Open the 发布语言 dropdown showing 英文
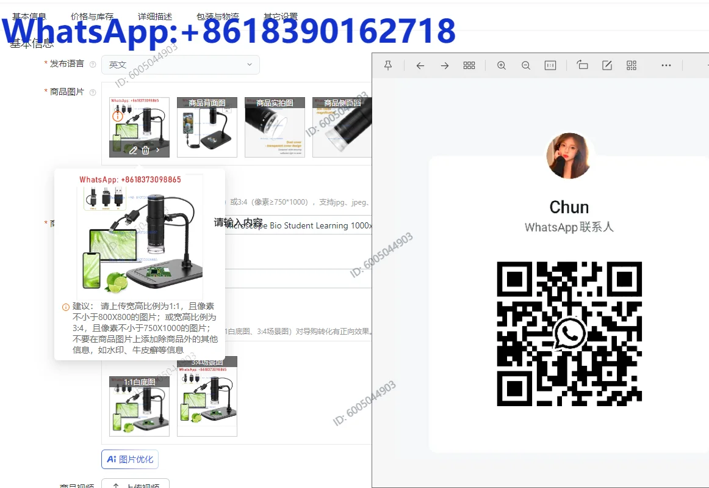The width and height of the screenshot is (709, 488). [x=181, y=65]
